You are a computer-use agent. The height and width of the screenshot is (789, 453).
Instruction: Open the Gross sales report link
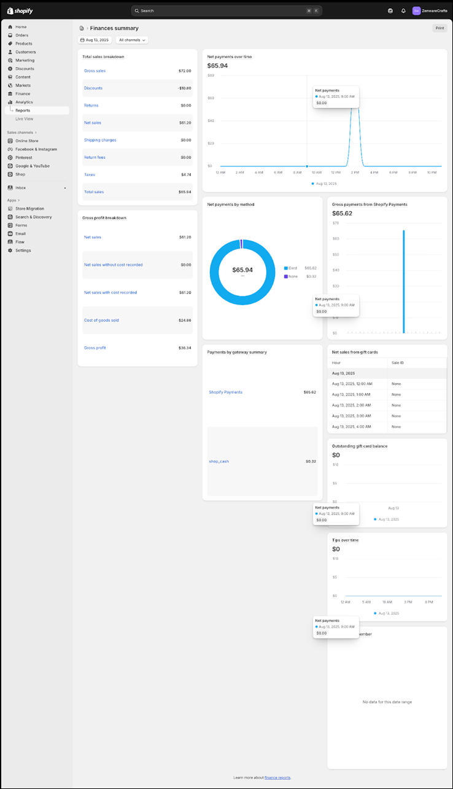95,71
